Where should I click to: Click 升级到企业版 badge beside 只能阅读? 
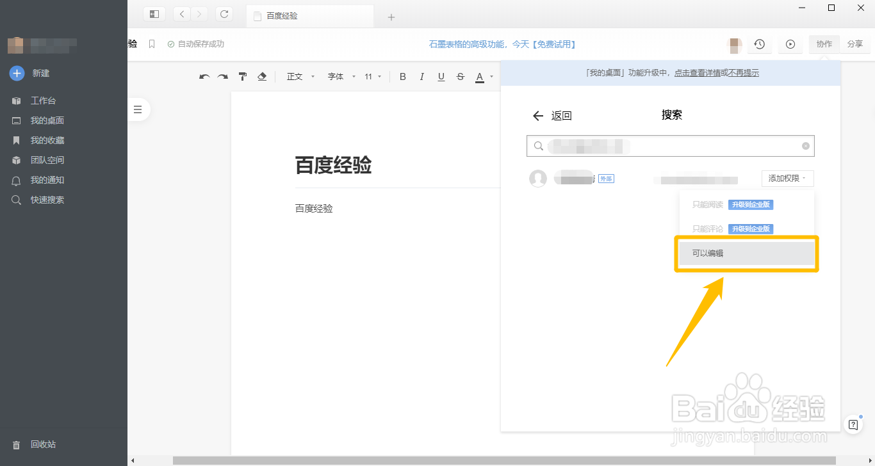tap(751, 205)
